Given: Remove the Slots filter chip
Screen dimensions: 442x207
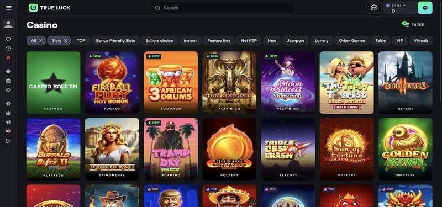Looking at the screenshot, I should 65,40.
